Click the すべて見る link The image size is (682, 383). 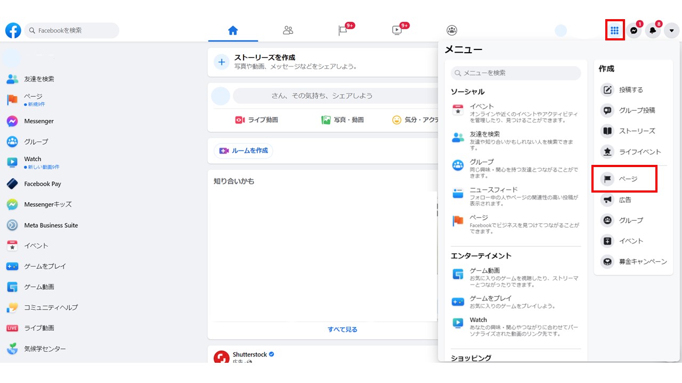tap(343, 329)
